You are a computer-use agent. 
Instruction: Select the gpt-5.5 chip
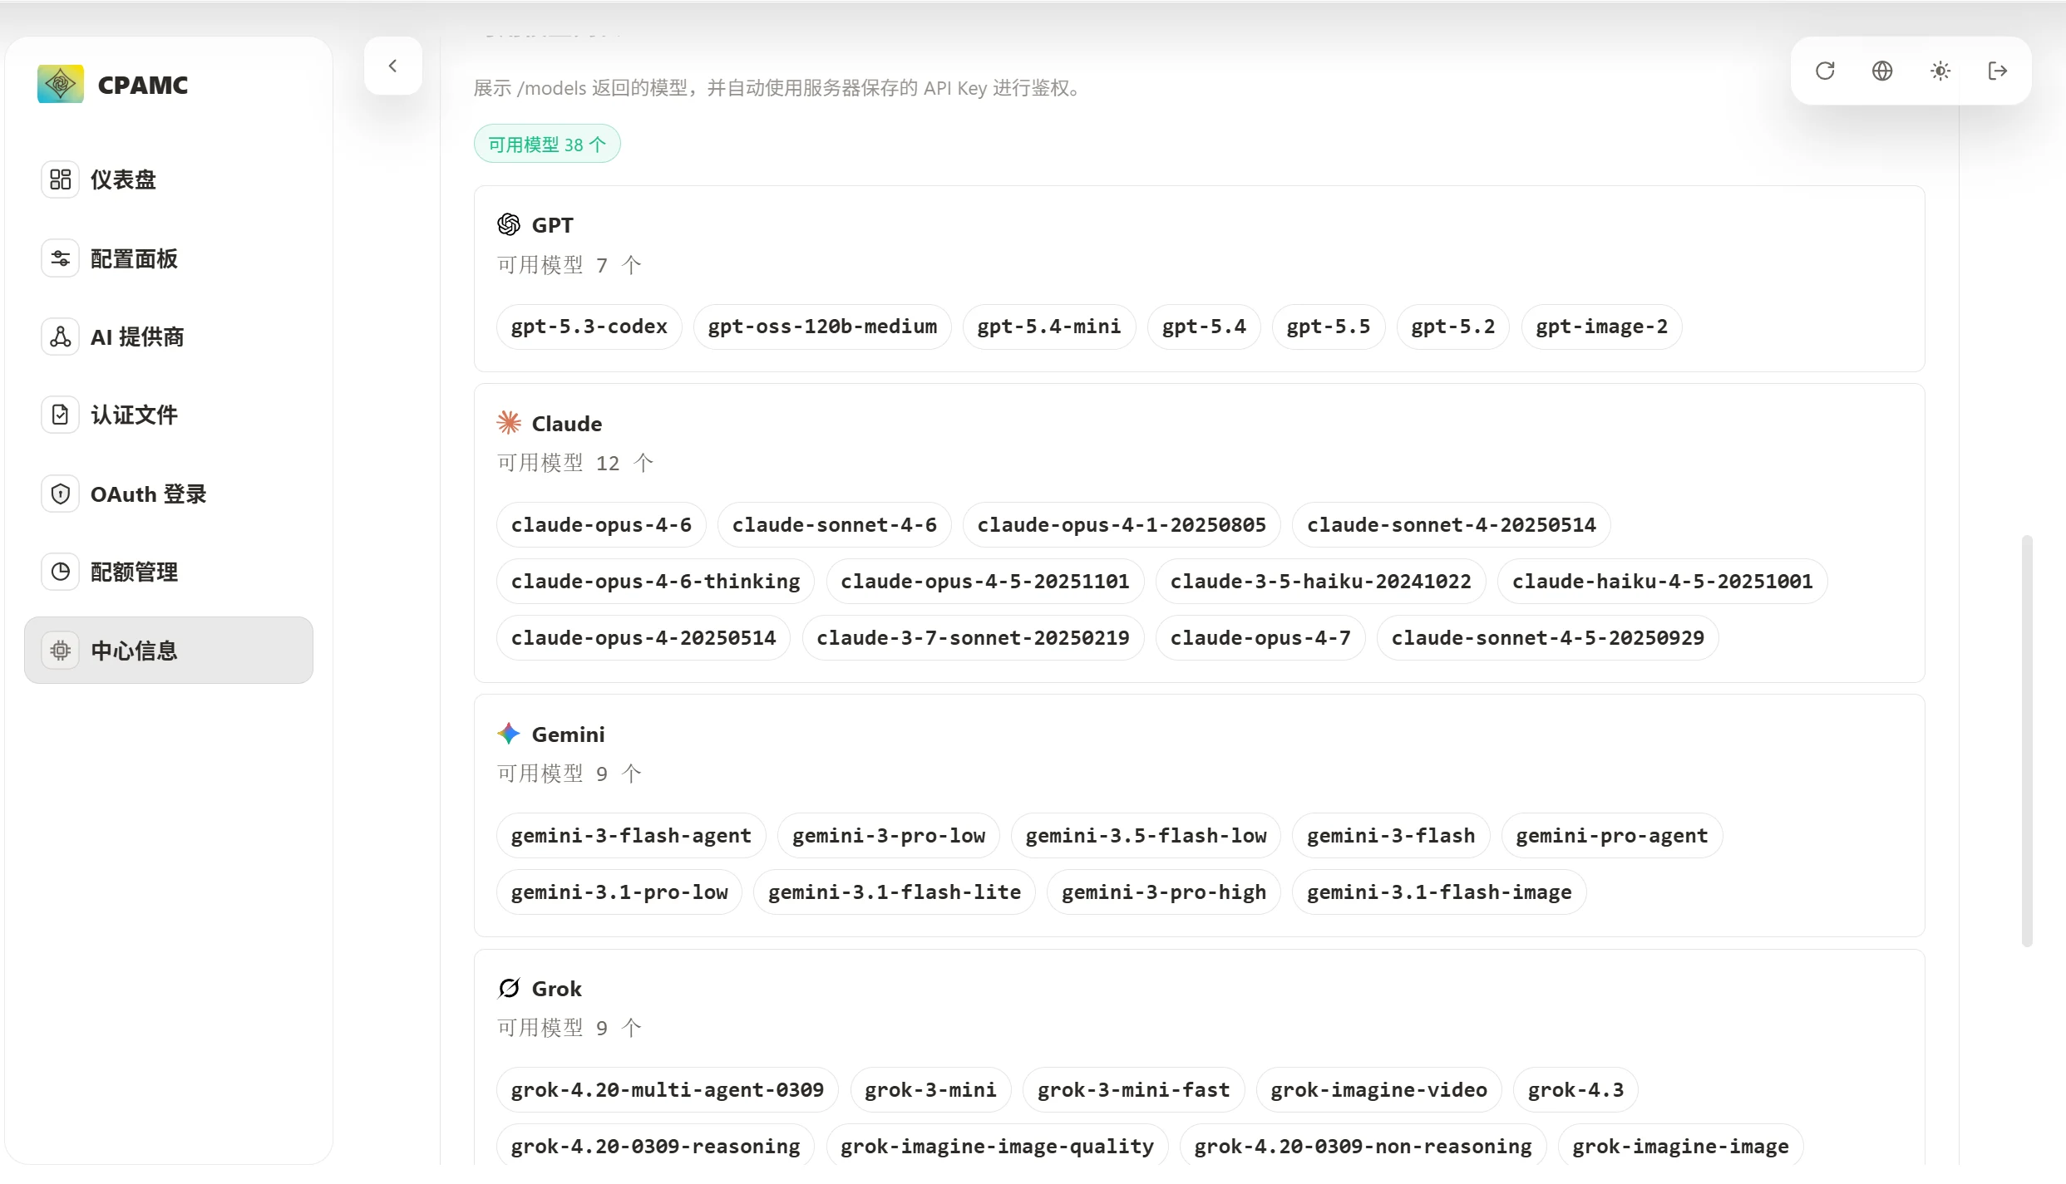(x=1329, y=327)
